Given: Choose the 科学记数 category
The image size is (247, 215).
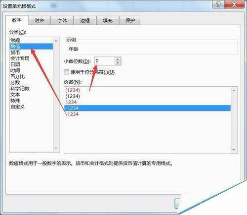Looking at the screenshot, I should tap(31, 89).
